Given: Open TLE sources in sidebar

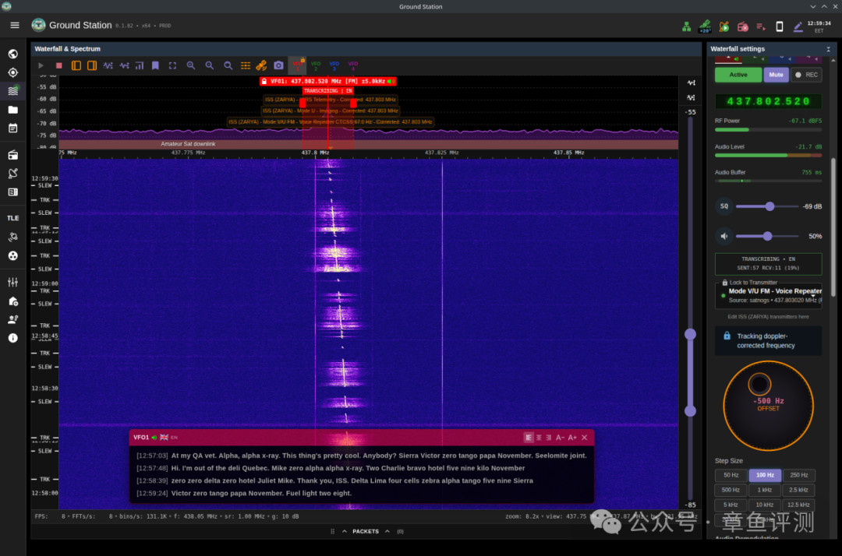Looking at the screenshot, I should click(x=13, y=218).
